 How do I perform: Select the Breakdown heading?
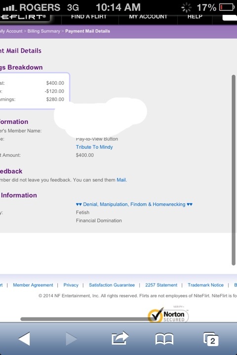pyautogui.click(x=21, y=67)
